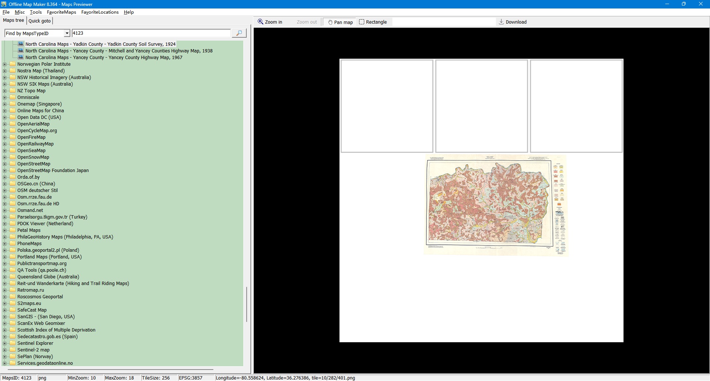Select the Zoom in tool
This screenshot has width=710, height=381.
[x=270, y=22]
